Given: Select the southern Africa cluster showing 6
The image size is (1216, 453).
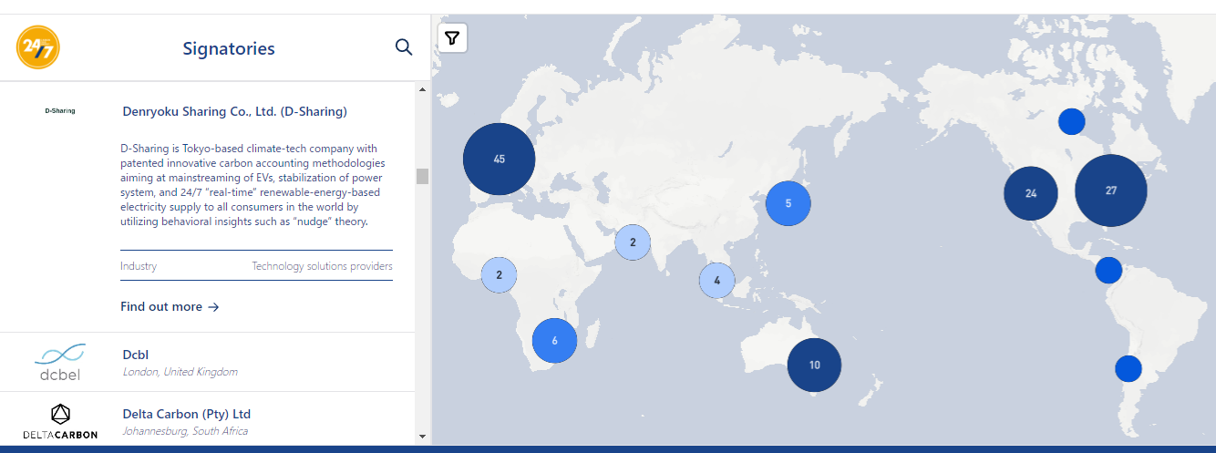Looking at the screenshot, I should 554,341.
